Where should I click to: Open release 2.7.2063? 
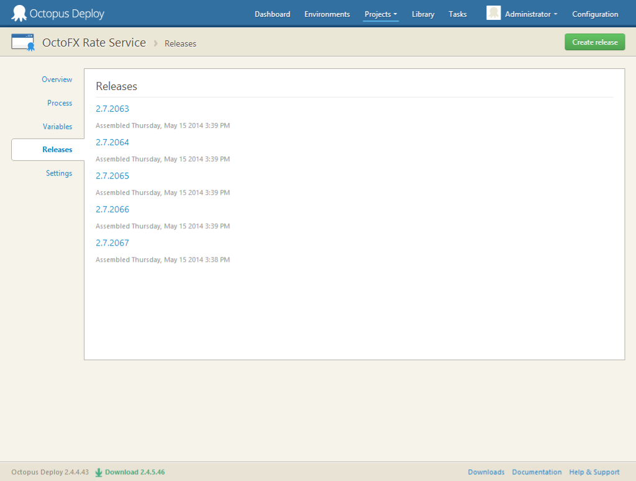coord(112,109)
